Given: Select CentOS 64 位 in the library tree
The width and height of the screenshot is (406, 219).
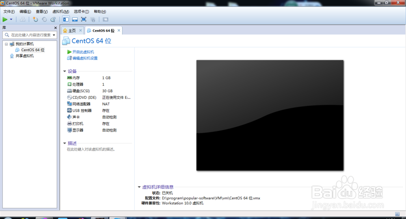Looking at the screenshot, I should pos(32,50).
